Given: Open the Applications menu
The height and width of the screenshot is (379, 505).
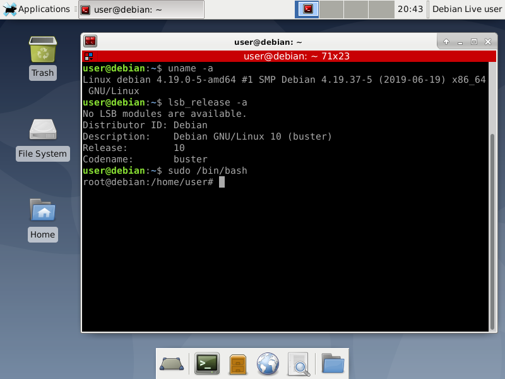Looking at the screenshot, I should pos(37,9).
